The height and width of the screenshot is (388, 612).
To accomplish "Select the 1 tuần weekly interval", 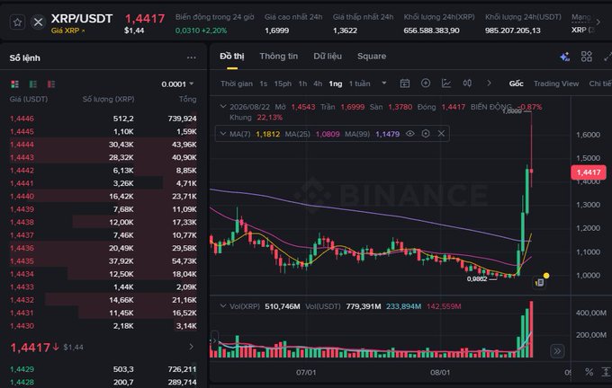I will (x=359, y=84).
